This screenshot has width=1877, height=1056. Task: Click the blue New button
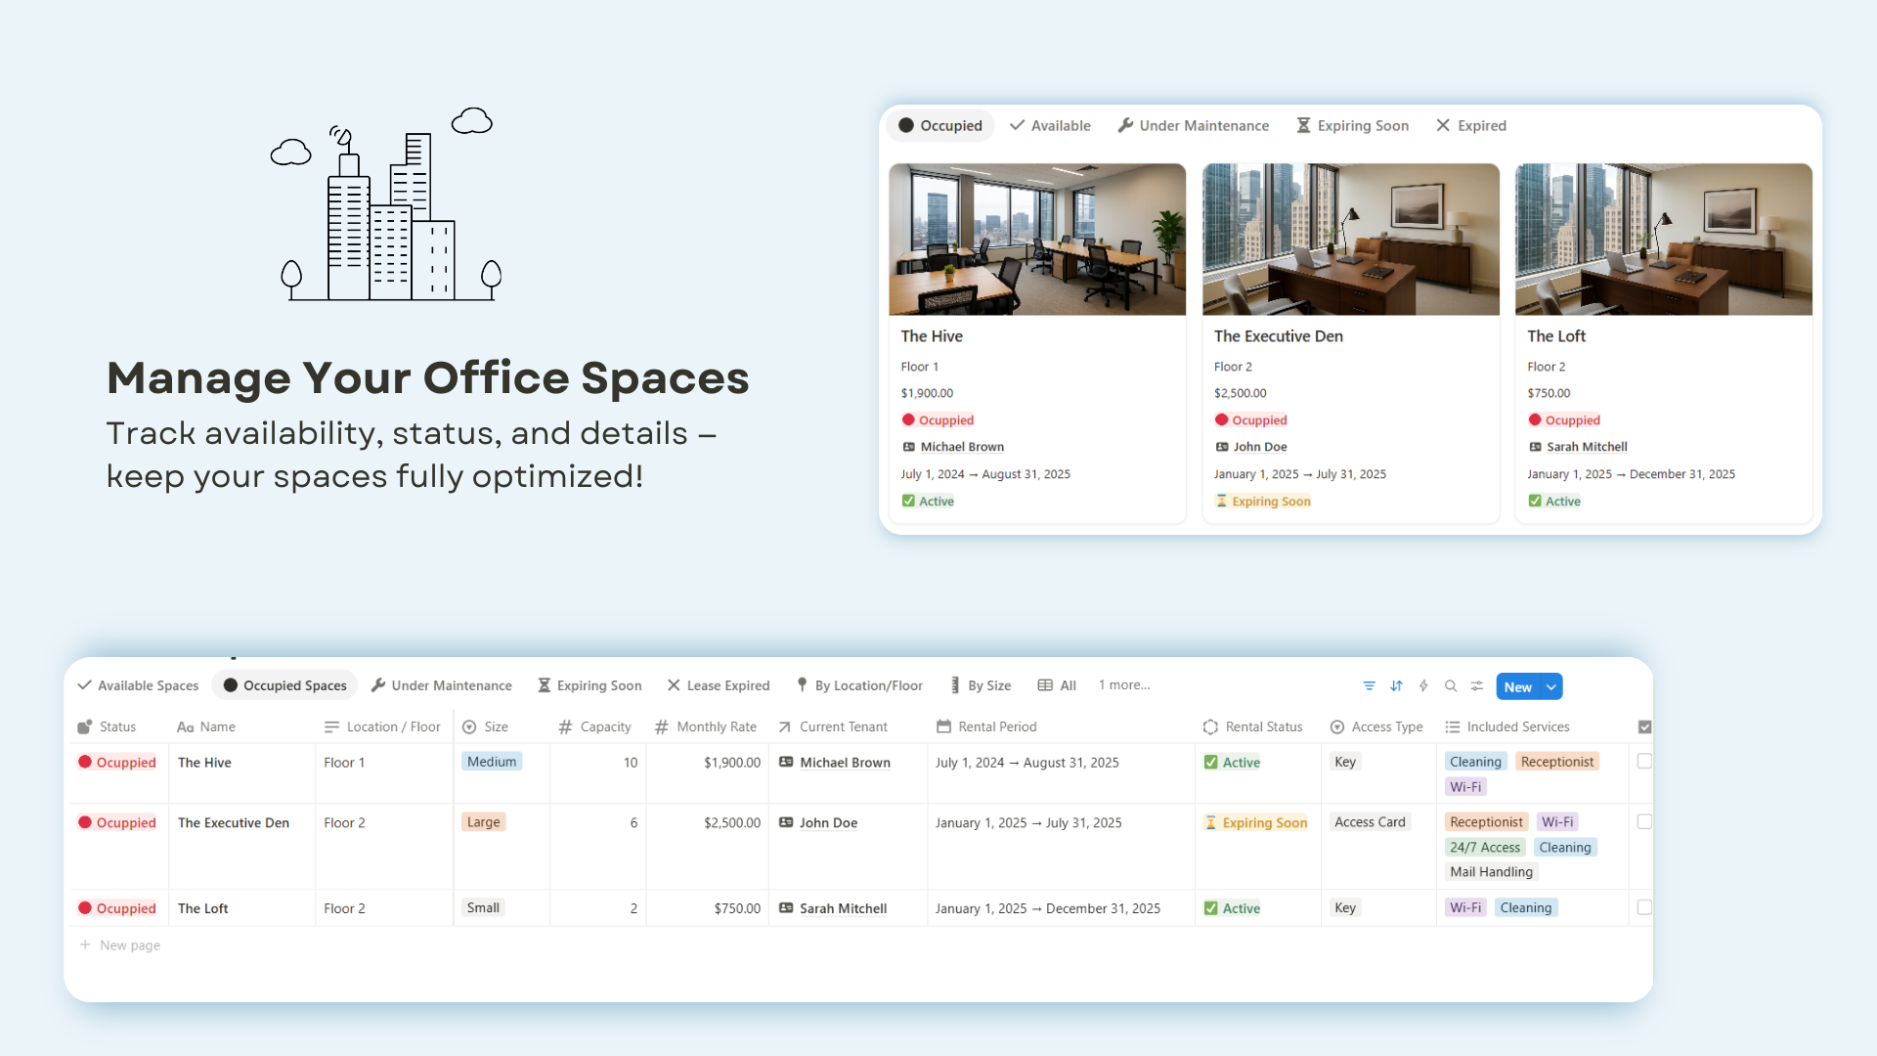click(1518, 686)
